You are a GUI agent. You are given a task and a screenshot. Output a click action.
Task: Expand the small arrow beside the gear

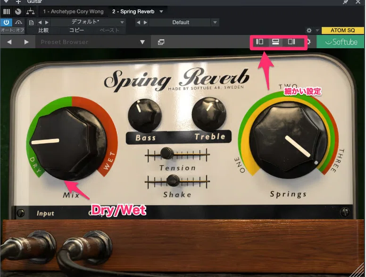click(x=317, y=30)
